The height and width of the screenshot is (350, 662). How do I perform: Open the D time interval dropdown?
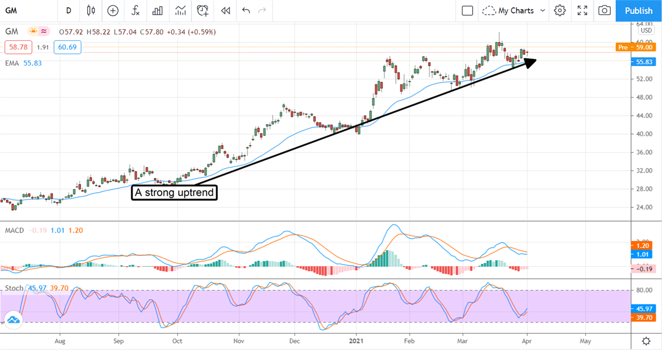click(68, 10)
